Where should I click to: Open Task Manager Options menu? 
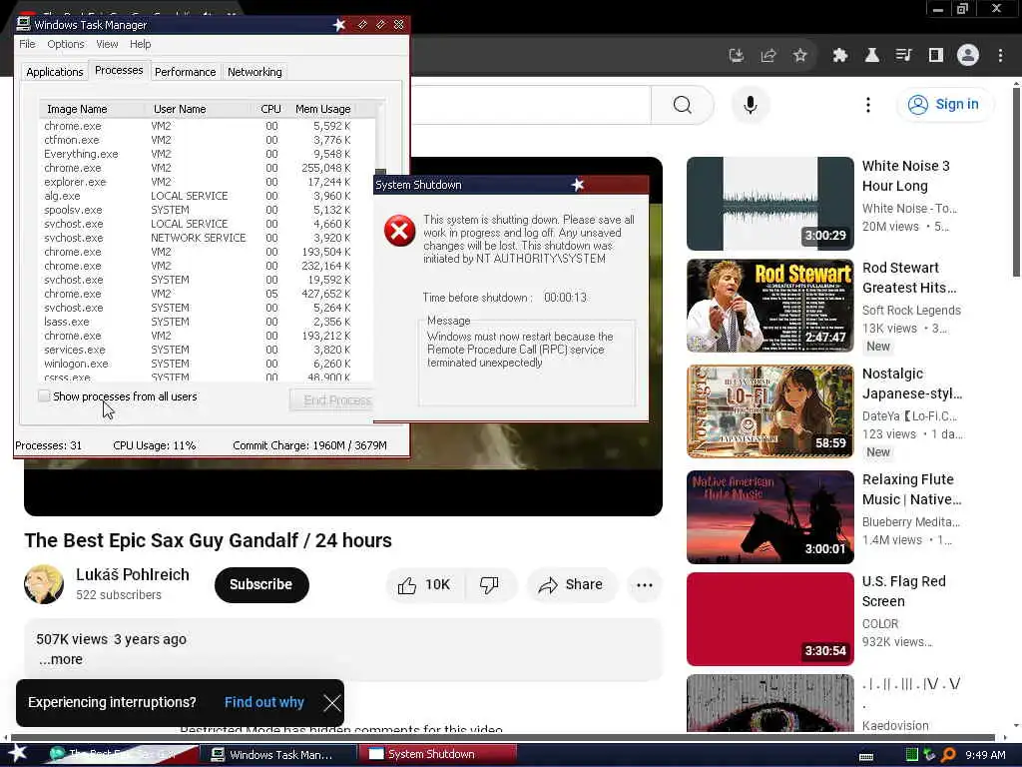(x=65, y=44)
